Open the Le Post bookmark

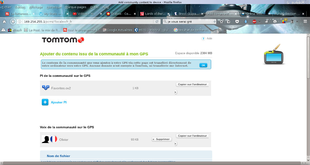pyautogui.click(x=42, y=30)
